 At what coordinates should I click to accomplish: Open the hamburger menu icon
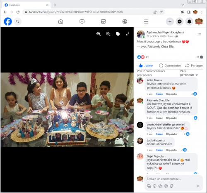point(146,21)
